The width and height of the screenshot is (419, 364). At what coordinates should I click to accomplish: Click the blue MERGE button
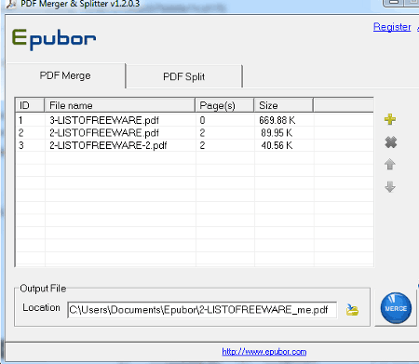coord(396,308)
